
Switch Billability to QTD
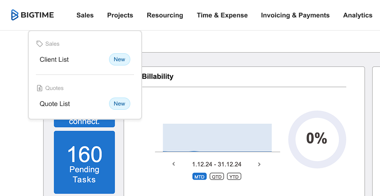click(x=217, y=177)
